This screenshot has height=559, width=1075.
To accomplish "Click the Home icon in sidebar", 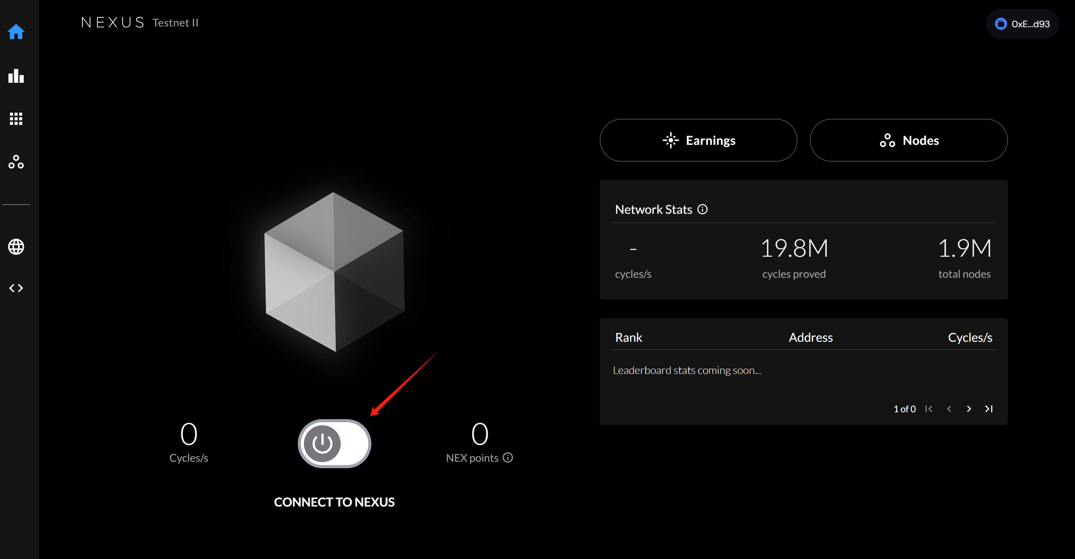I will [x=16, y=32].
